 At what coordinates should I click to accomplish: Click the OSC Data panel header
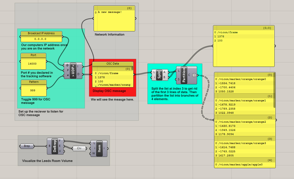pos(113,64)
